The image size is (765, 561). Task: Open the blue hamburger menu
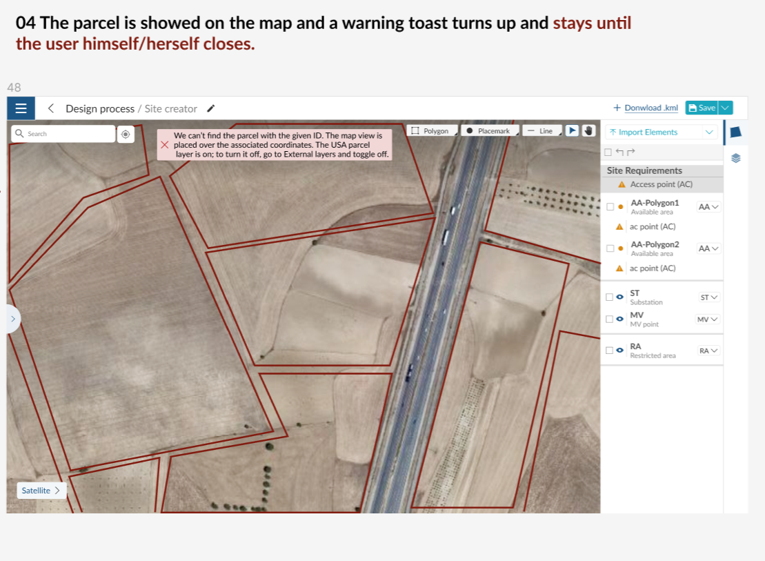pos(21,108)
